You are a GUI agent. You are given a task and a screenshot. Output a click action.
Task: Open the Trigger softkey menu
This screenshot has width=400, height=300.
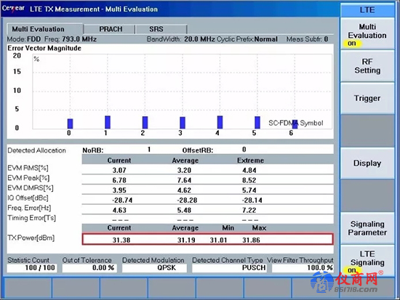pyautogui.click(x=367, y=98)
